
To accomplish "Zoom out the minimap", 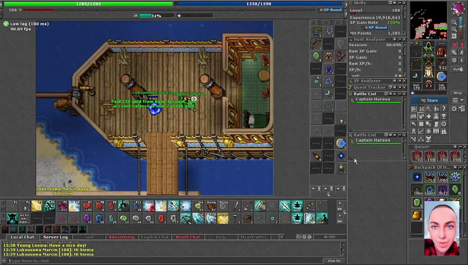I will pyautogui.click(x=454, y=22).
